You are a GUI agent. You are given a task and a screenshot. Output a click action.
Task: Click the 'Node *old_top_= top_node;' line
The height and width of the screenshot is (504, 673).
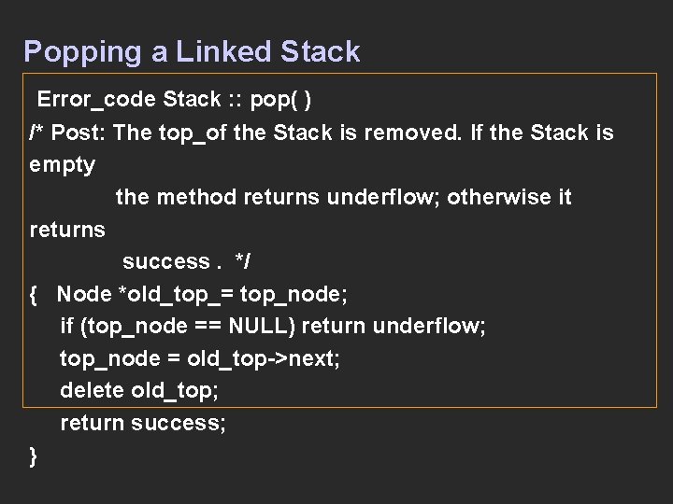click(202, 294)
